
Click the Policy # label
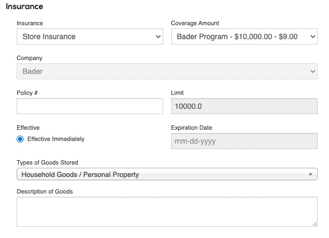27,93
